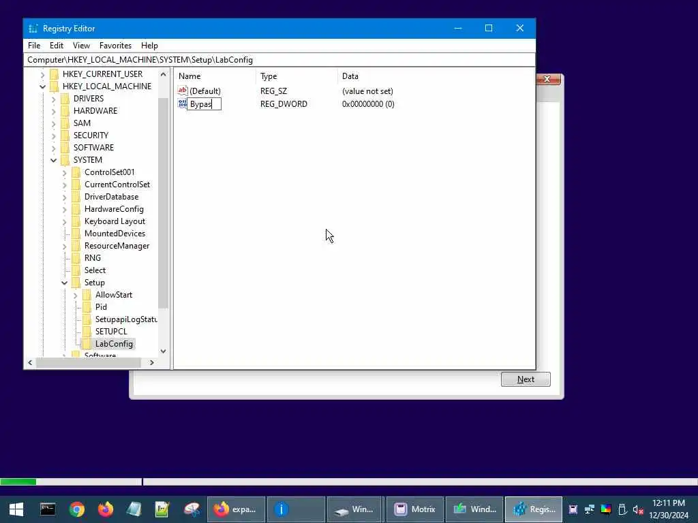Screen dimensions: 698x523
Task: Collapse the HKEY_LOCAL_MACHINE node
Action: pos(43,86)
